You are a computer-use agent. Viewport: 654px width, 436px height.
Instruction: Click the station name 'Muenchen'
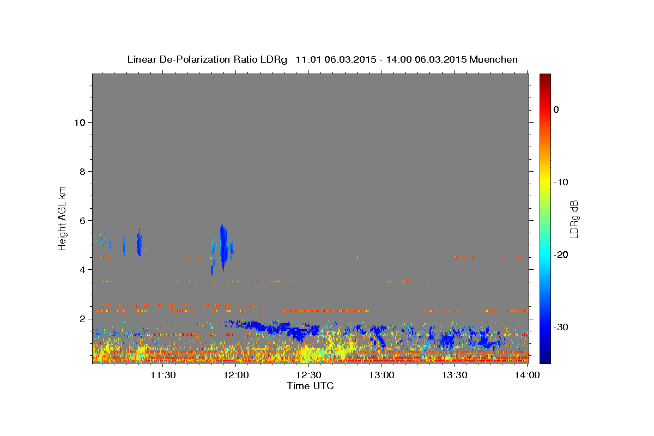coord(493,59)
